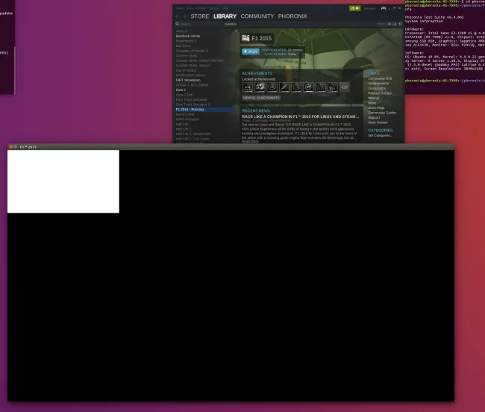
Task: Click the F1 2015 game logo icon
Action: [x=246, y=38]
